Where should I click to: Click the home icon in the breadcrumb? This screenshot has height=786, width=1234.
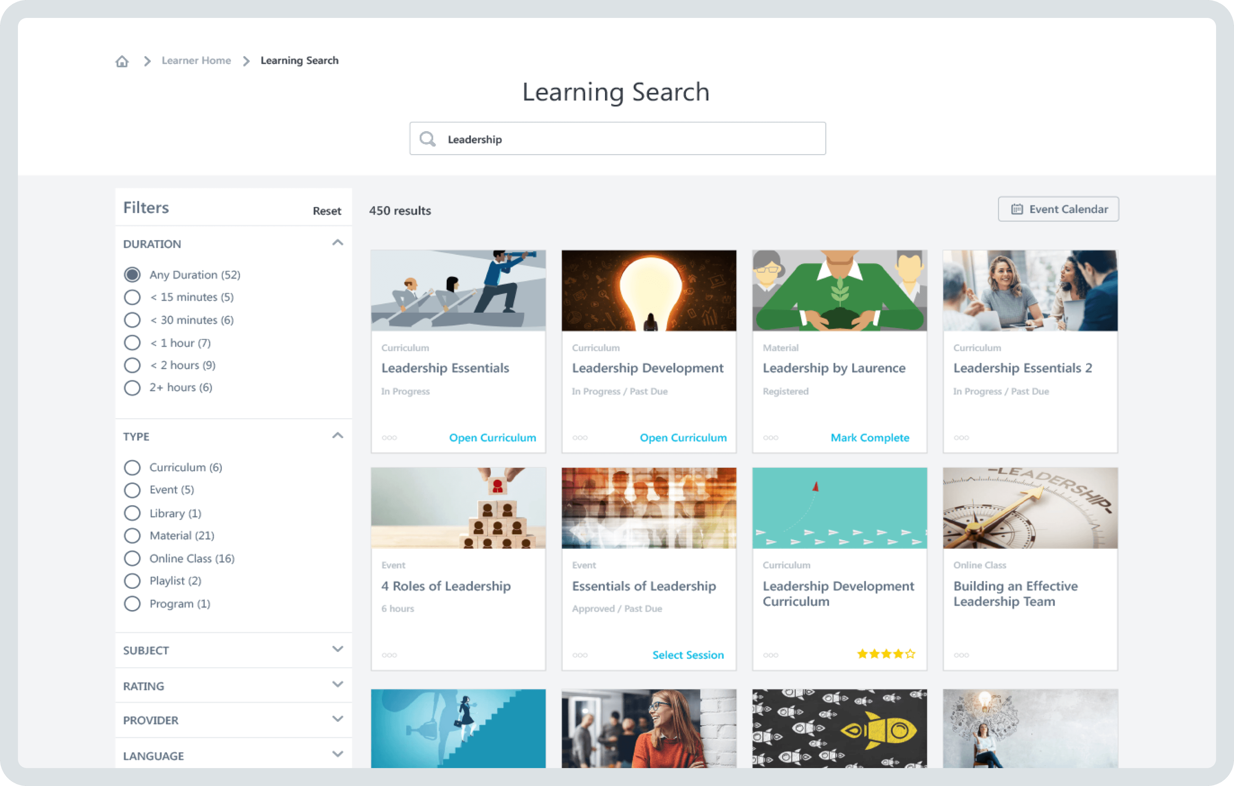pyautogui.click(x=122, y=61)
